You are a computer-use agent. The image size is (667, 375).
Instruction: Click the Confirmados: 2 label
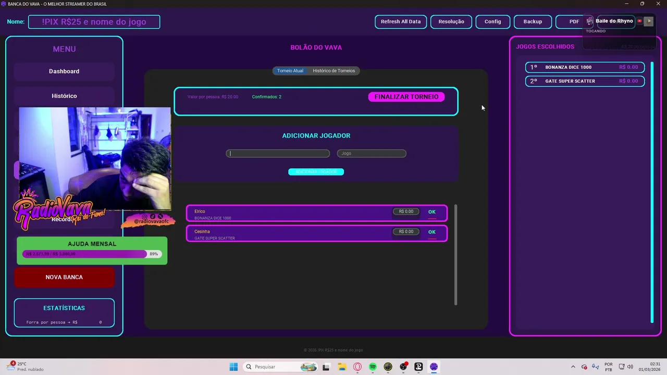tap(266, 97)
